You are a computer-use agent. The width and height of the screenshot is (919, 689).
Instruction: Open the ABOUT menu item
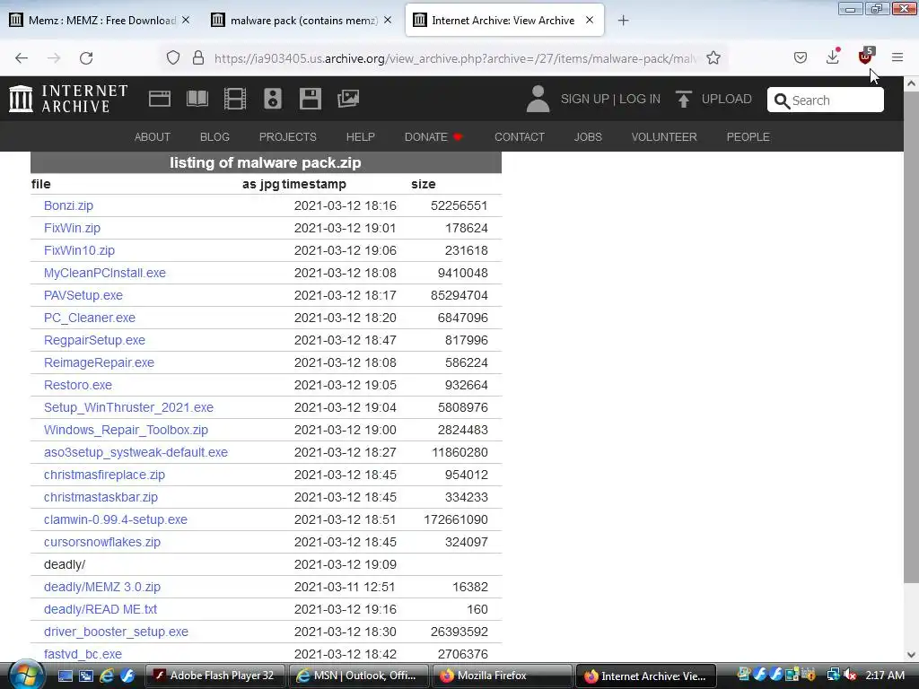[x=153, y=136]
